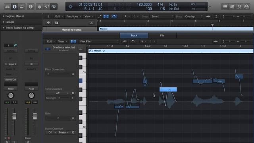
Task: Toggle record enable R on left strip
Action: (9, 138)
